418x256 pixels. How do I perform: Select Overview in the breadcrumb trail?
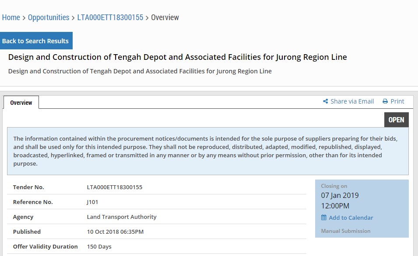165,17
